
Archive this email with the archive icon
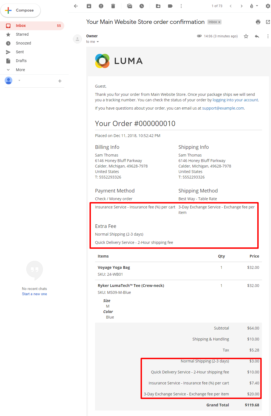click(x=89, y=6)
